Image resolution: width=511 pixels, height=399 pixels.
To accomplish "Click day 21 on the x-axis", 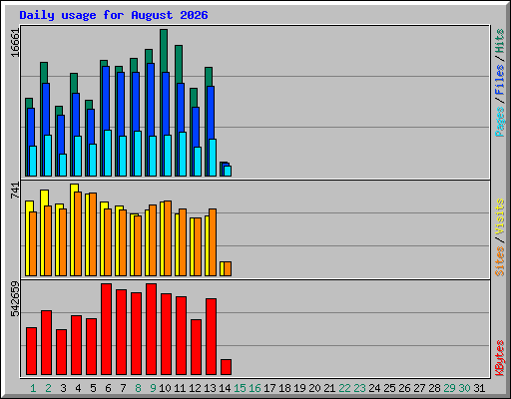I will click(329, 388).
